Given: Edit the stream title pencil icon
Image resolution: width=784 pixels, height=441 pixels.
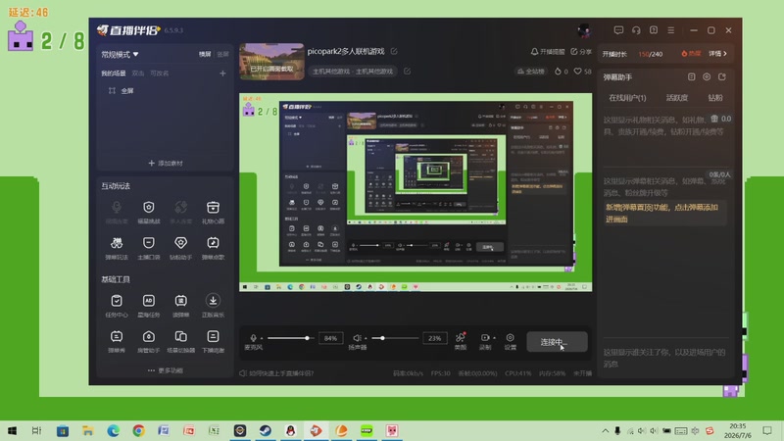Looking at the screenshot, I should (394, 52).
